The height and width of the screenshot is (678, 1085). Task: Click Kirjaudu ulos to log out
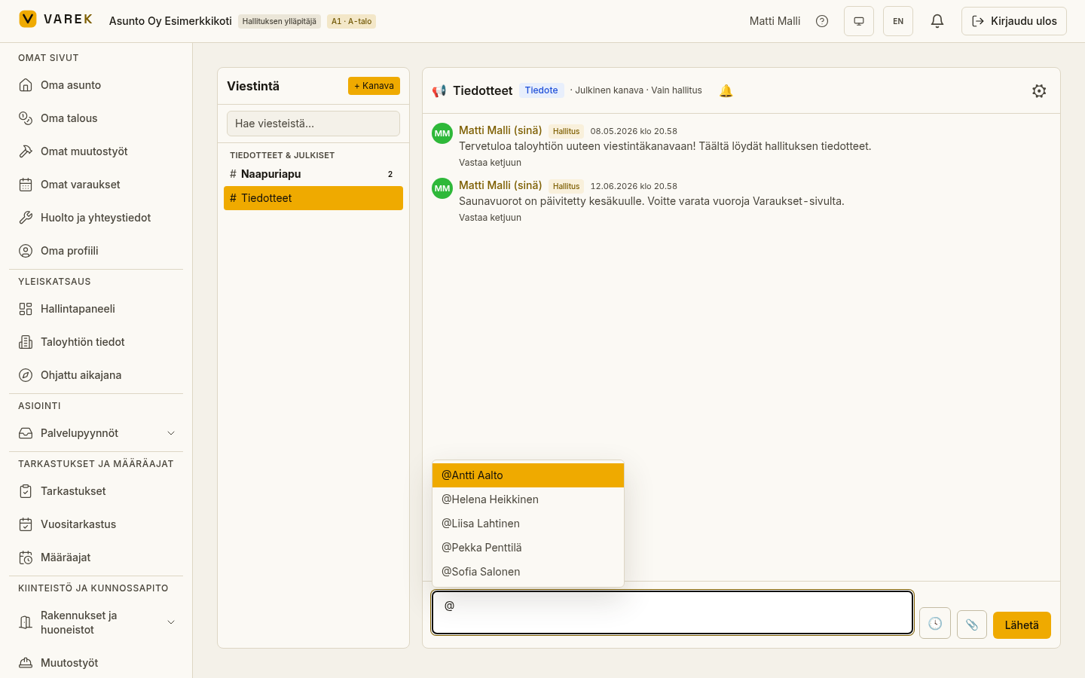point(1014,21)
